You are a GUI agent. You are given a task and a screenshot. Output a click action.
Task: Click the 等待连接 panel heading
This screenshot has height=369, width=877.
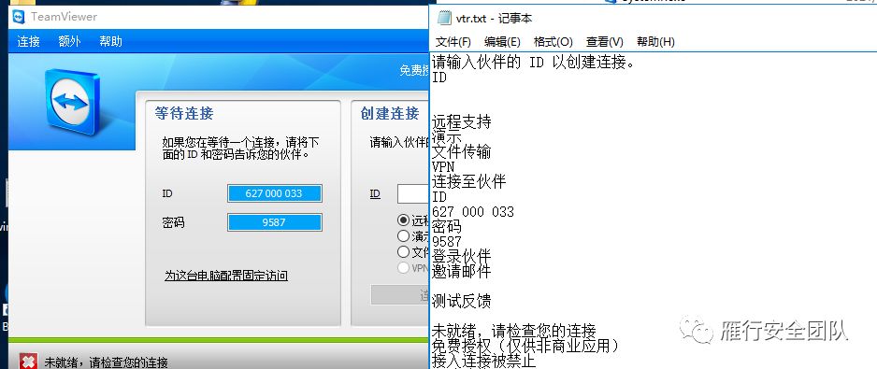[x=184, y=113]
